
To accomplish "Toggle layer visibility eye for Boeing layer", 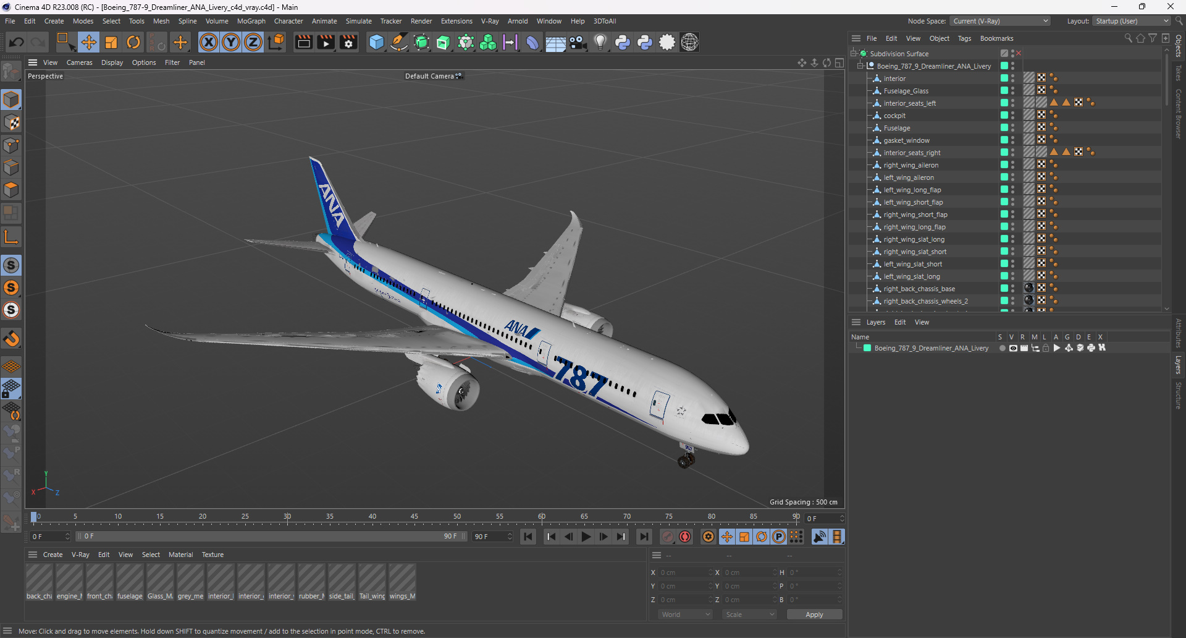I will [x=1013, y=348].
